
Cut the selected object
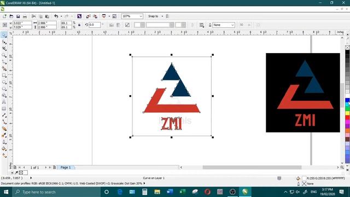click(x=34, y=16)
